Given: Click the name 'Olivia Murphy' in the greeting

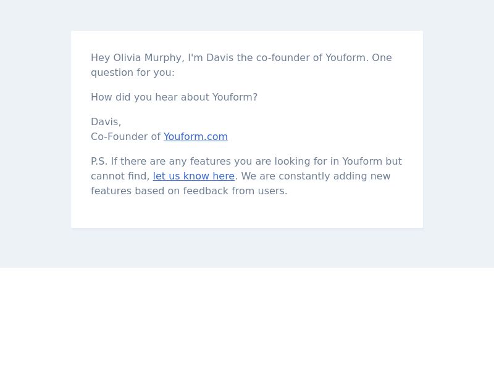Looking at the screenshot, I should 148,58.
